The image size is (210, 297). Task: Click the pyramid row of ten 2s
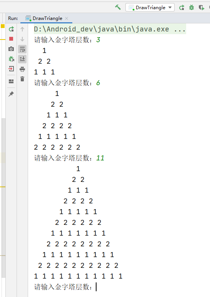pyautogui.click(x=78, y=266)
